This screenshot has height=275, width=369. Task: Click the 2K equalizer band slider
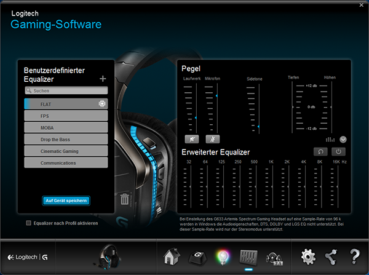coord(289,186)
